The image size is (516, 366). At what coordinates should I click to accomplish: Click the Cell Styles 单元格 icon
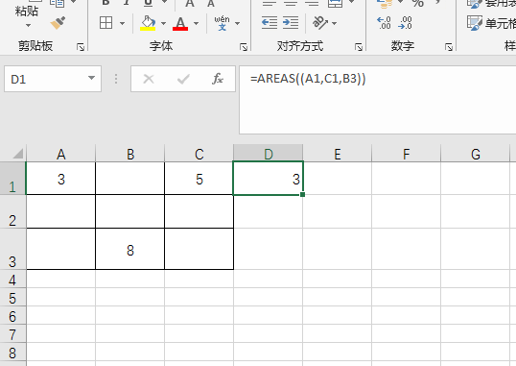[475, 23]
